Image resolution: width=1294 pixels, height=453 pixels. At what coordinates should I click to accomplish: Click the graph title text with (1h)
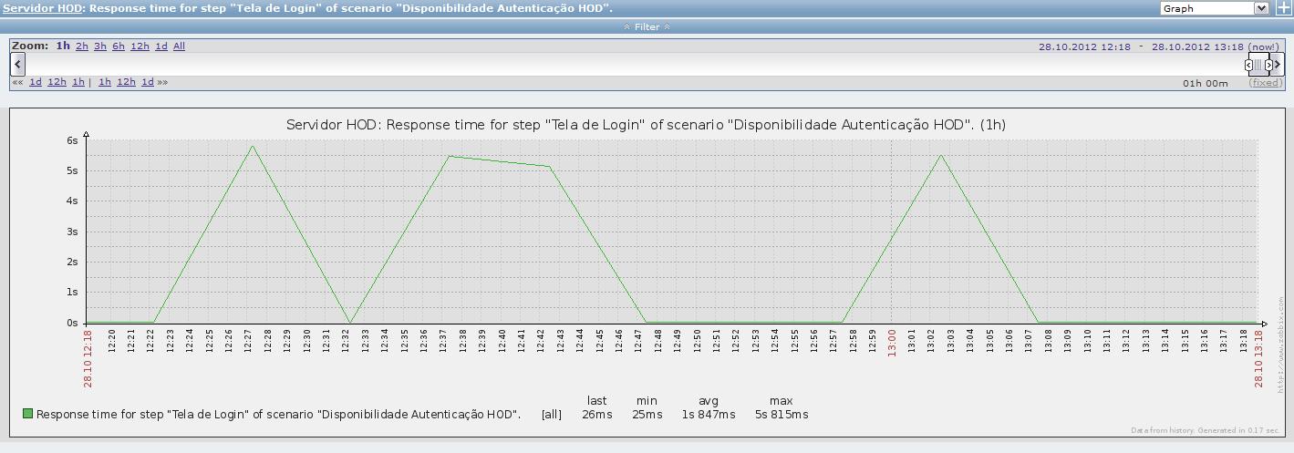pyautogui.click(x=646, y=124)
